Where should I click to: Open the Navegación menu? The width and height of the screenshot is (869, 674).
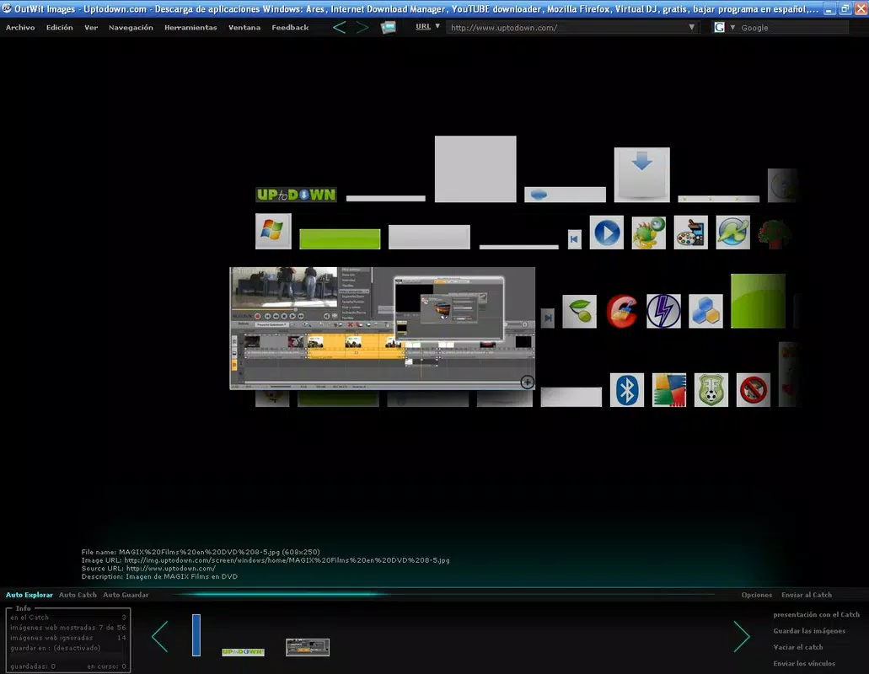[131, 27]
